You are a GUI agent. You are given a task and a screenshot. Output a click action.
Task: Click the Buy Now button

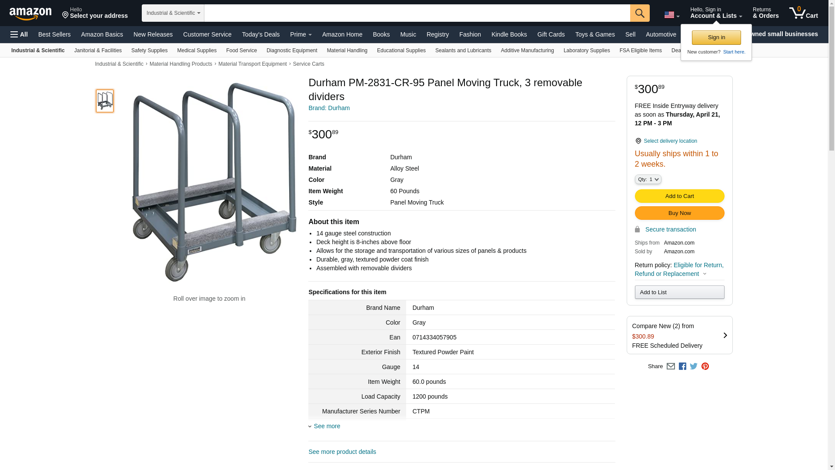point(679,213)
